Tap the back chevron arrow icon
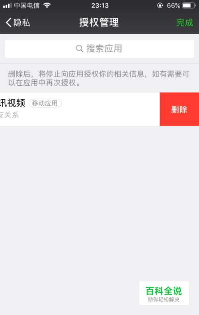The height and width of the screenshot is (315, 199). pos(8,22)
